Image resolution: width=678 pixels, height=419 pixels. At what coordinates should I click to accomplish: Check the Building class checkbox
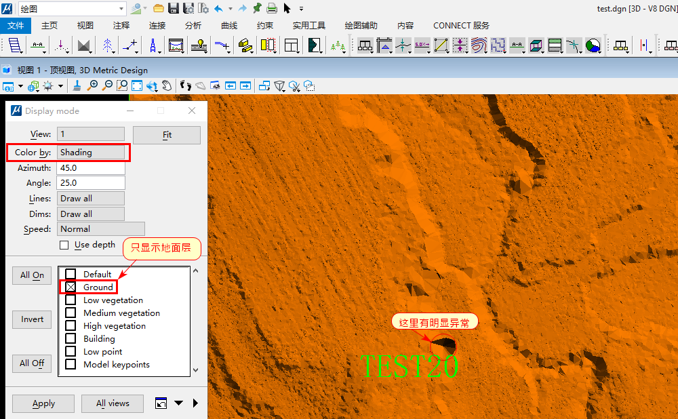71,339
